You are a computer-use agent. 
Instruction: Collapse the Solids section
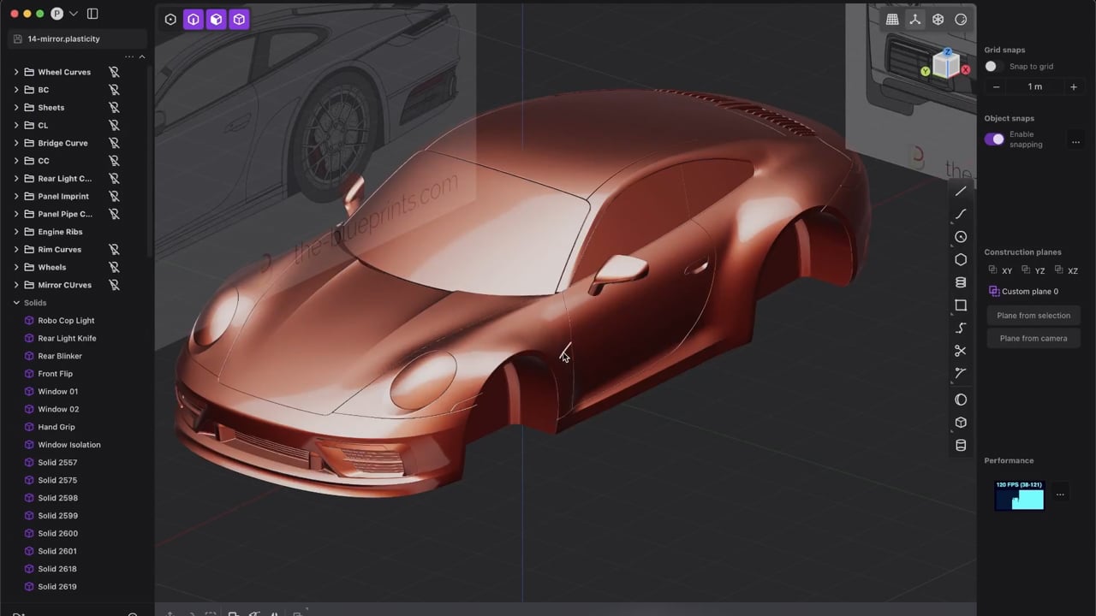pyautogui.click(x=15, y=302)
